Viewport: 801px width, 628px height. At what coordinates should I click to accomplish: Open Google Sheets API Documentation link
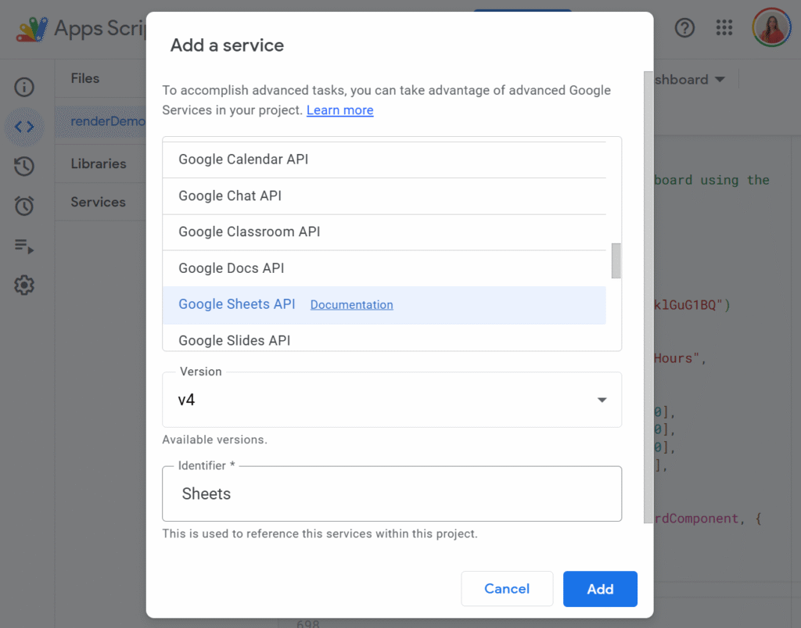351,305
